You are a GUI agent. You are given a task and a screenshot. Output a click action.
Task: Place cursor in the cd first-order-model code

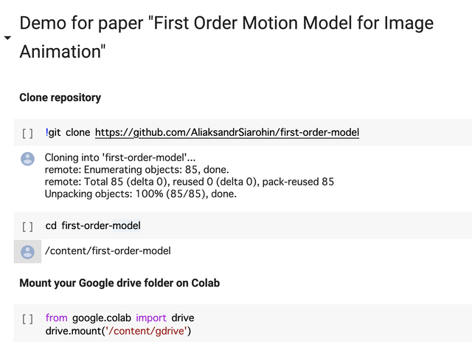(93, 225)
